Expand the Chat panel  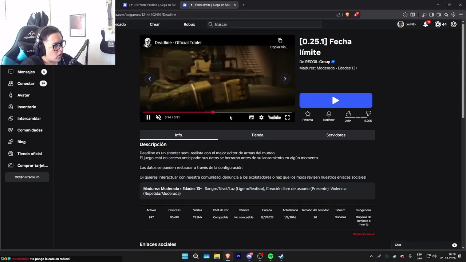426,245
